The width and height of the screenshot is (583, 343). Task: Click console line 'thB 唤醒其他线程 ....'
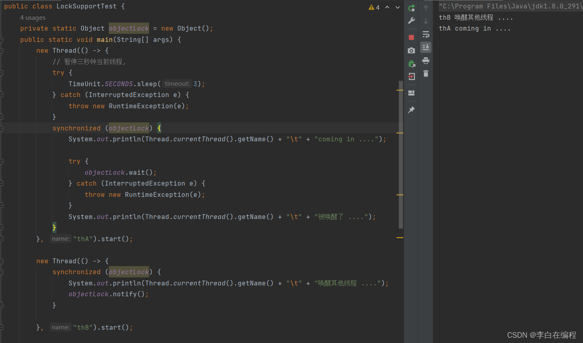click(476, 17)
